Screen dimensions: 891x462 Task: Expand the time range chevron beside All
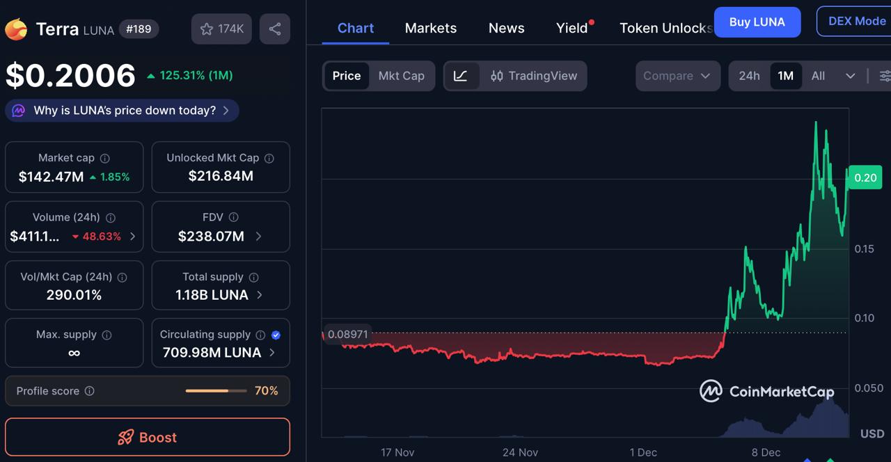tap(851, 76)
